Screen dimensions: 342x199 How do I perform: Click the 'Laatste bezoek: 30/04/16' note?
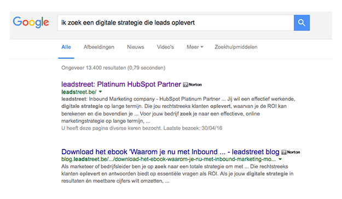pyautogui.click(x=193, y=128)
